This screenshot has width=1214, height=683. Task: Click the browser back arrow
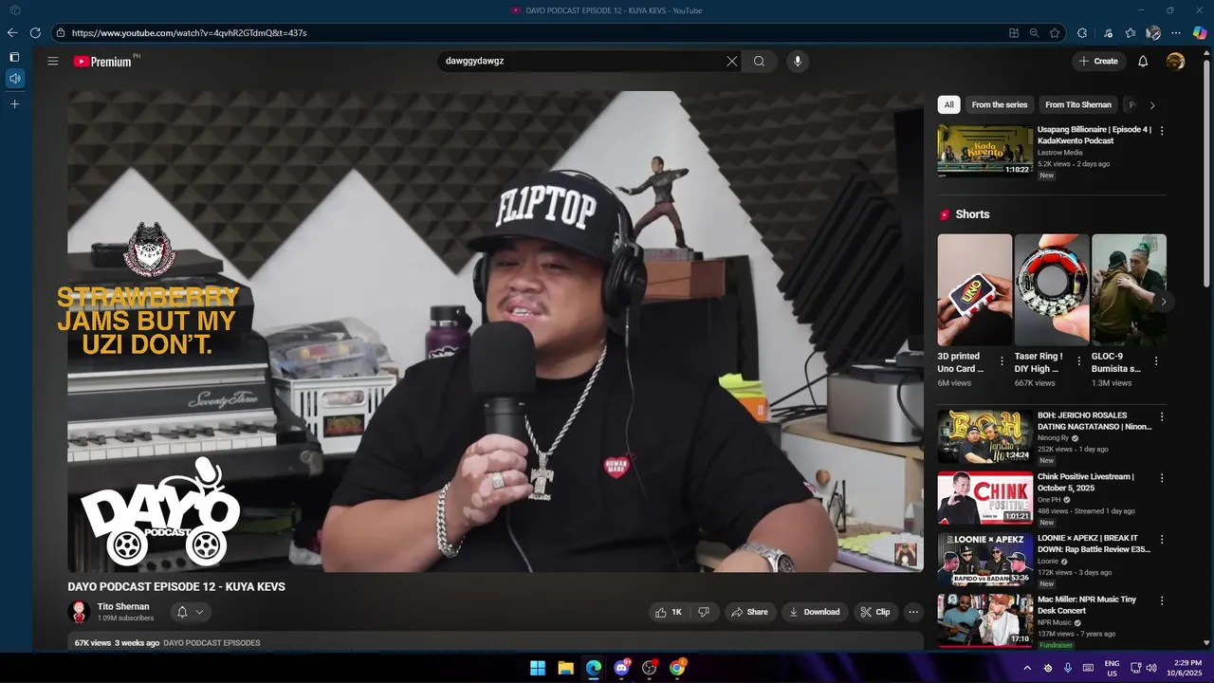coord(12,32)
